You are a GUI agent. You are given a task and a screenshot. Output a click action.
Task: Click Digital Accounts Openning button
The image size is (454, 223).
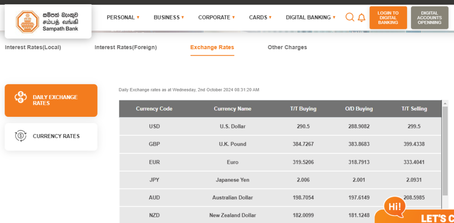point(429,18)
